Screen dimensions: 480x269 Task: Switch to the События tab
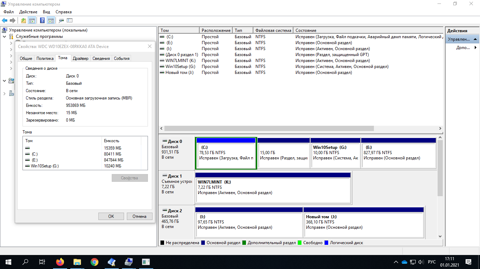[x=122, y=58]
